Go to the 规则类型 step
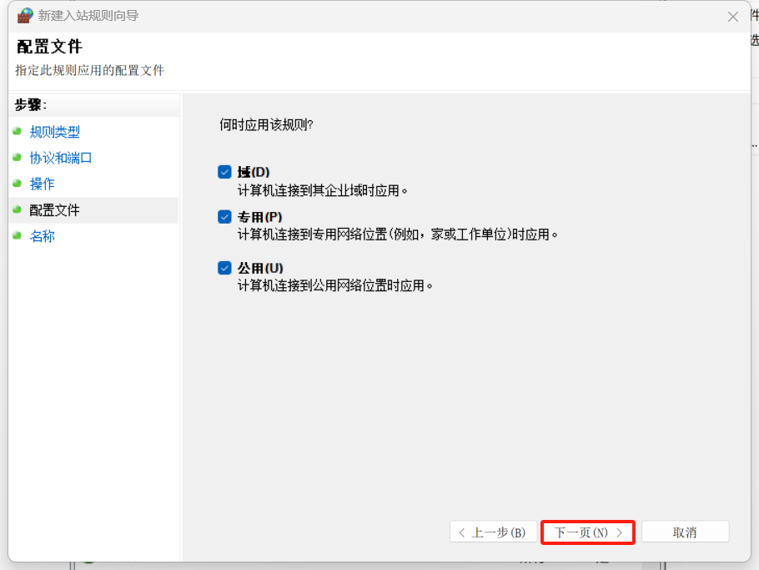 pyautogui.click(x=55, y=132)
